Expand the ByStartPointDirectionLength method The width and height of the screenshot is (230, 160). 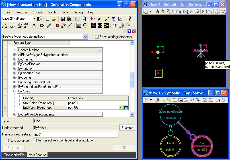click(15, 114)
